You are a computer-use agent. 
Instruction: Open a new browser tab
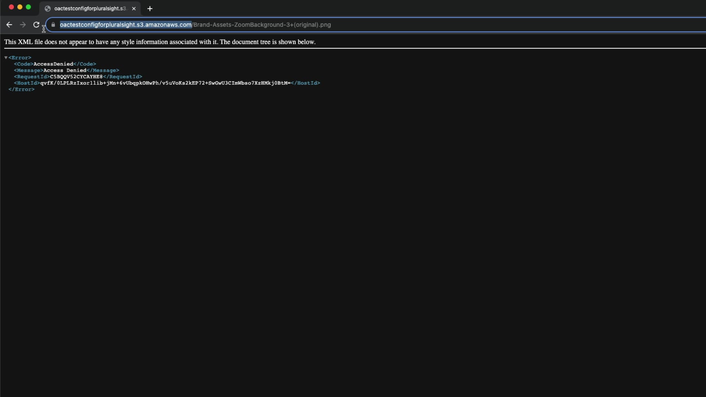[x=150, y=8]
